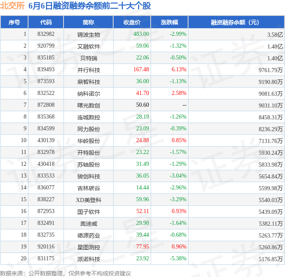Click closing price 77.95
The image size is (285, 277).
[142, 247]
